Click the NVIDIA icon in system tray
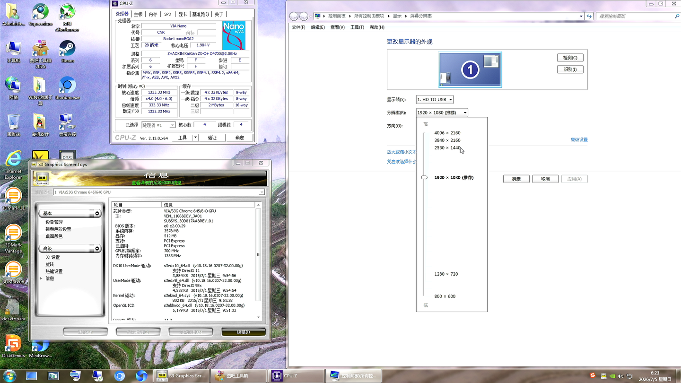Viewport: 681px width, 383px height. 612,376
